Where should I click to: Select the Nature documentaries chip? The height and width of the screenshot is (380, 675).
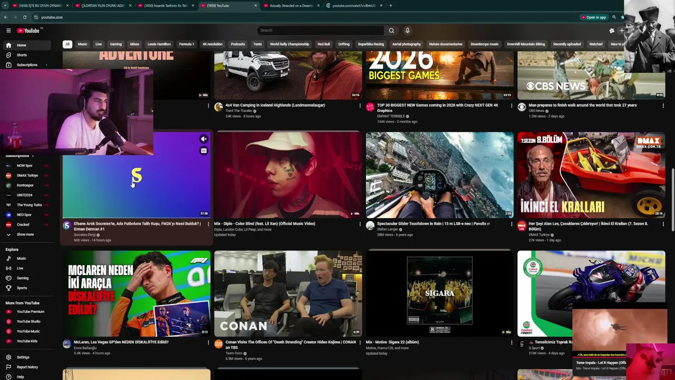(x=446, y=44)
